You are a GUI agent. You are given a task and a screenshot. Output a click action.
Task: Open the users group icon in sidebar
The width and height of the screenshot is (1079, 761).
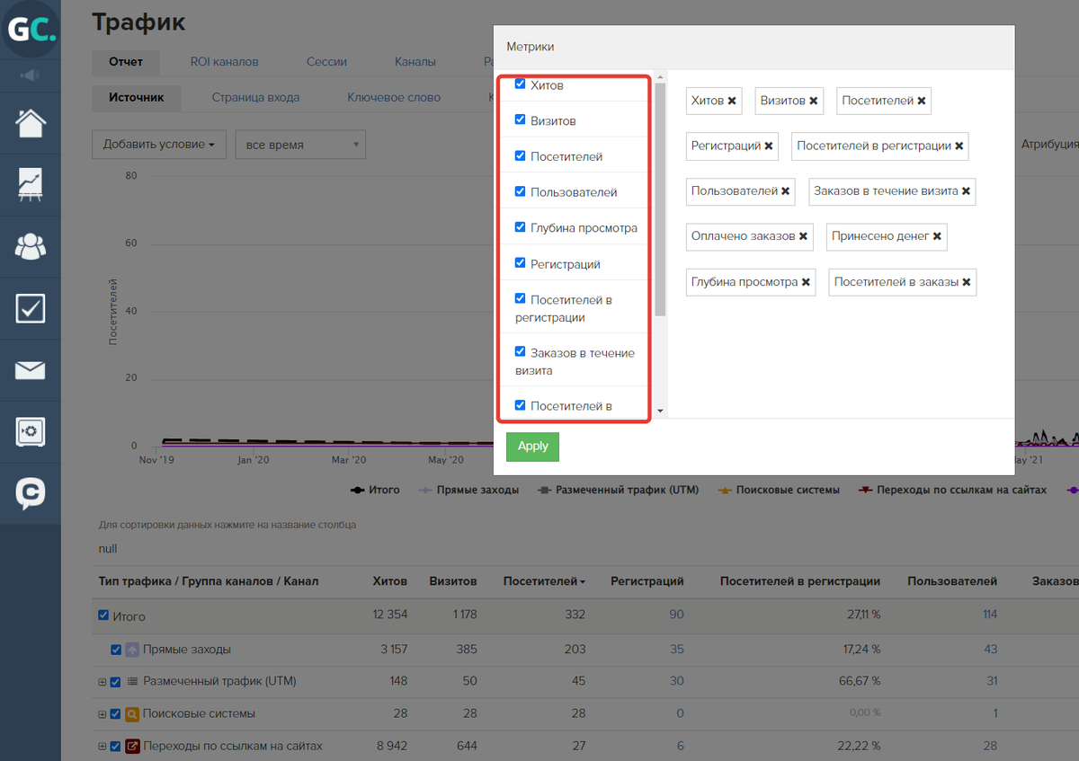31,246
